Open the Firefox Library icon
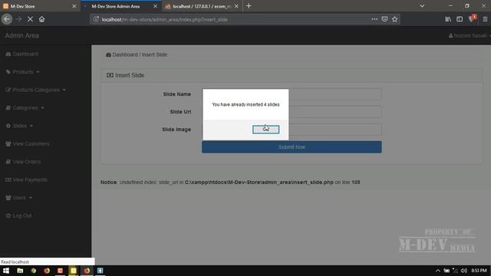Image resolution: width=491 pixels, height=276 pixels. (448, 19)
